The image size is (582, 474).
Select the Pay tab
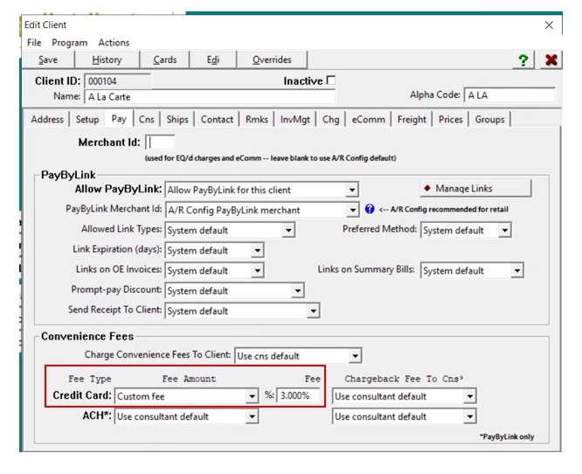tap(119, 119)
